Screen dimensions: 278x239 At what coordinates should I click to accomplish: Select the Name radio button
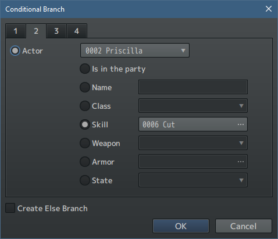(x=85, y=87)
